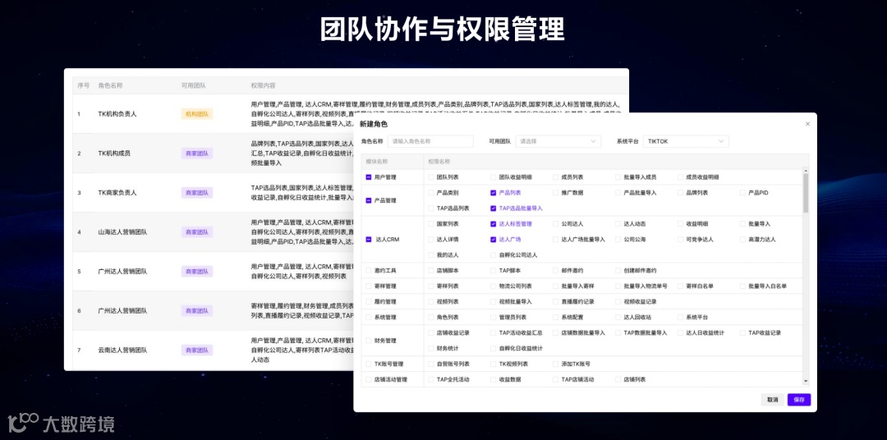This screenshot has width=887, height=440.
Task: Check the 物流公司列表 permission checkbox
Action: [494, 286]
